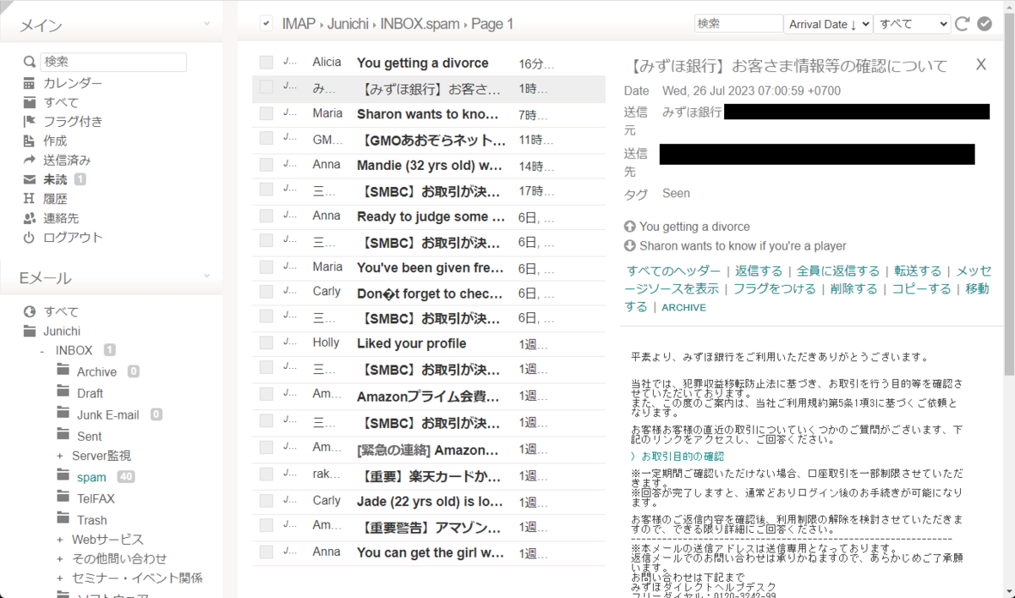This screenshot has width=1015, height=598.
Task: Click the contacts icon beside 連絡先
Action: [29, 218]
